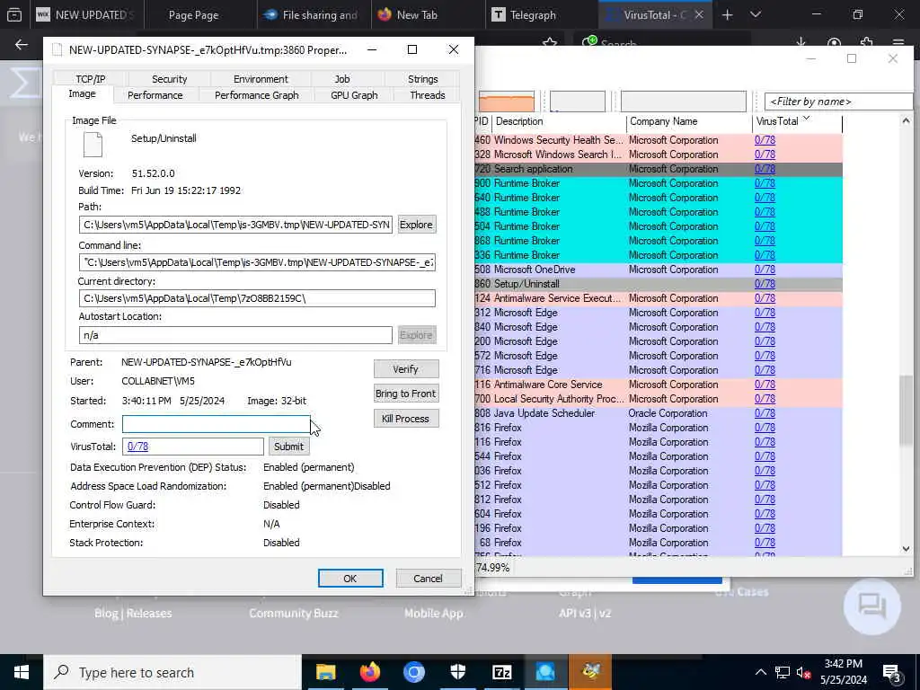The height and width of the screenshot is (690, 920).
Task: Open the Strings tab
Action: (422, 79)
